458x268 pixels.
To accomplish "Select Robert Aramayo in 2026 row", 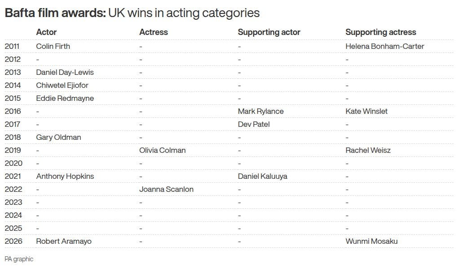I will (64, 241).
